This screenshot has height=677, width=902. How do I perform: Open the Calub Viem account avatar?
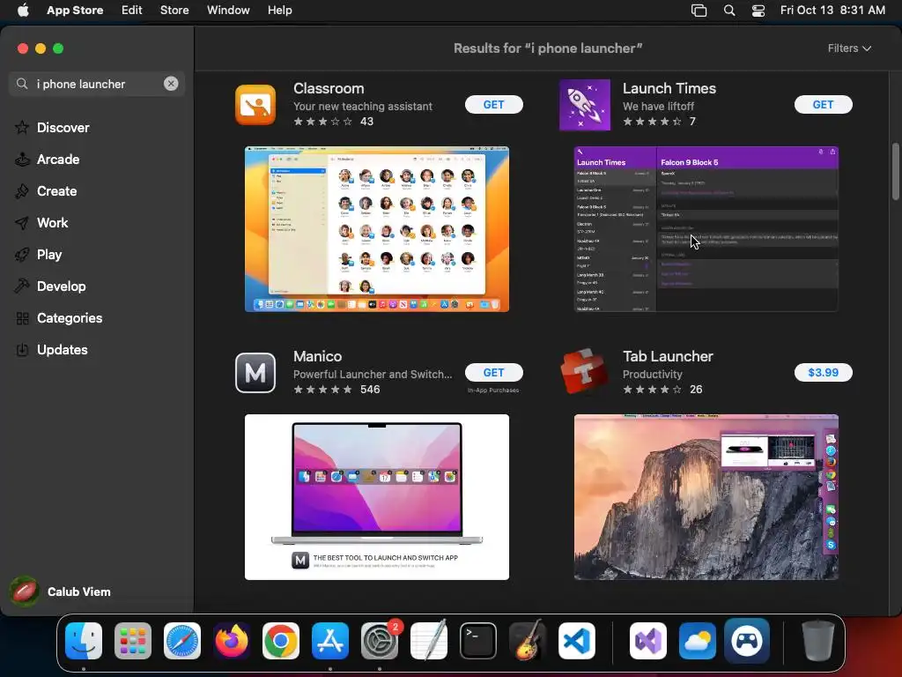point(24,591)
